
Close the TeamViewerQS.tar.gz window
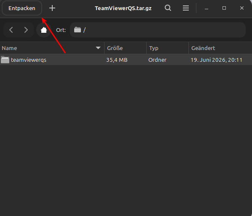click(x=242, y=8)
